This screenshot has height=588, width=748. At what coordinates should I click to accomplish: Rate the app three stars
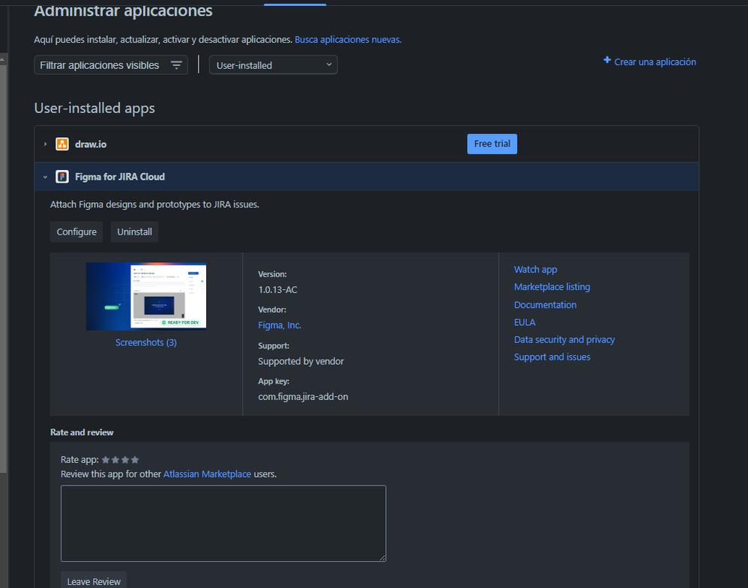point(125,460)
